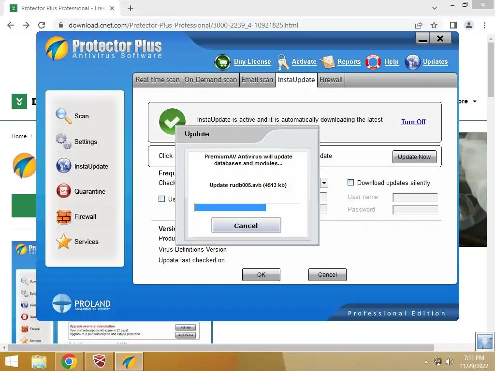Viewport: 495px width, 371px height.
Task: Open Chrome from the taskbar
Action: tap(69, 361)
